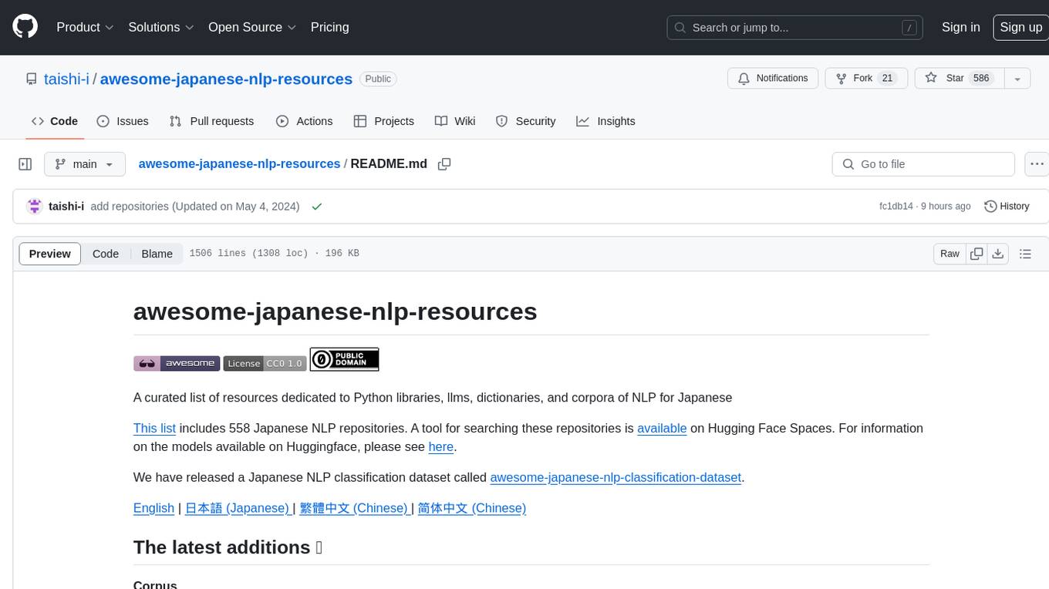Expand the Open Source menu
The height and width of the screenshot is (589, 1049).
[252, 27]
